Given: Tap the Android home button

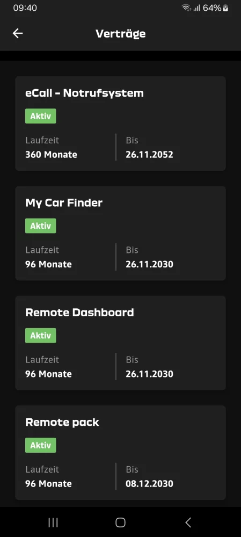Looking at the screenshot, I should click(x=120, y=523).
